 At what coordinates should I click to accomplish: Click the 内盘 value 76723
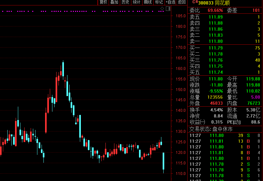254,103
